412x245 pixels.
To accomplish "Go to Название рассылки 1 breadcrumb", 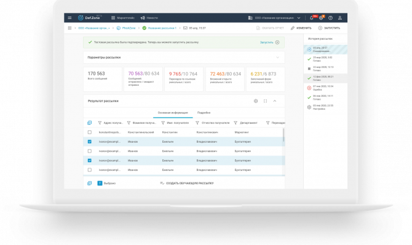I will click(x=159, y=28).
